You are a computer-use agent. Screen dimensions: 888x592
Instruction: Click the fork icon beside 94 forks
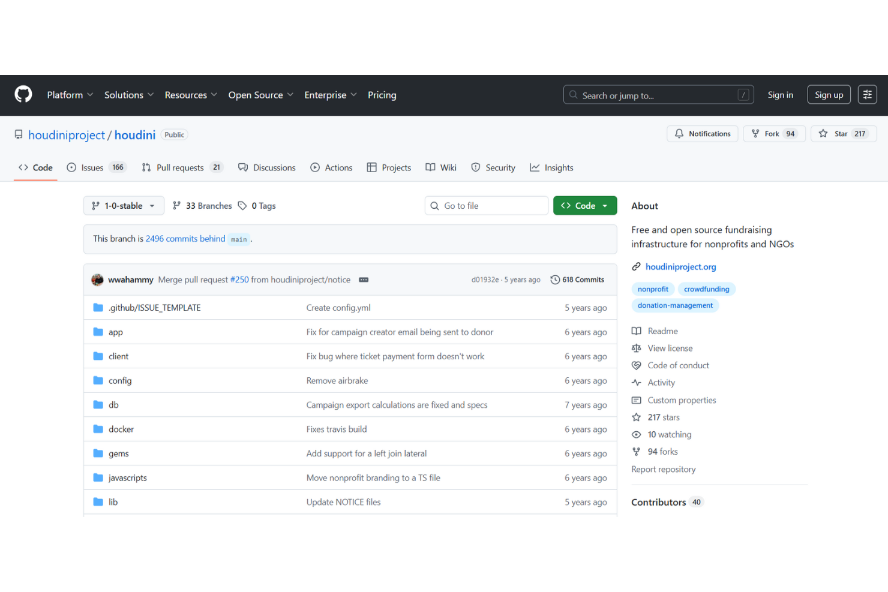pyautogui.click(x=636, y=452)
